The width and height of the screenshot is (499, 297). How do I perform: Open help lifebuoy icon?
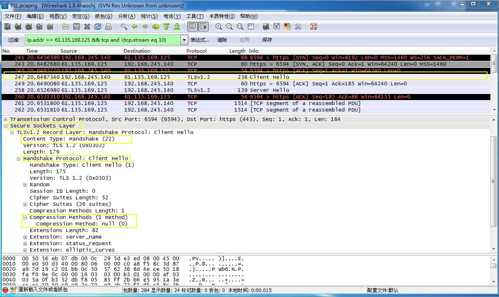(314, 27)
